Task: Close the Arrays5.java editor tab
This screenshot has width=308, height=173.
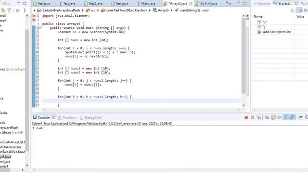Action: (191, 3)
